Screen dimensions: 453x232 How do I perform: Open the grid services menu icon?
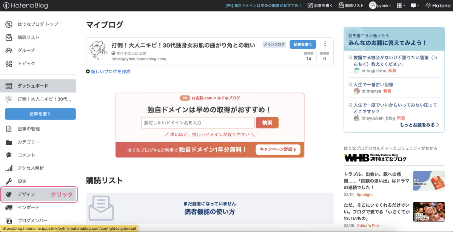[401, 5]
